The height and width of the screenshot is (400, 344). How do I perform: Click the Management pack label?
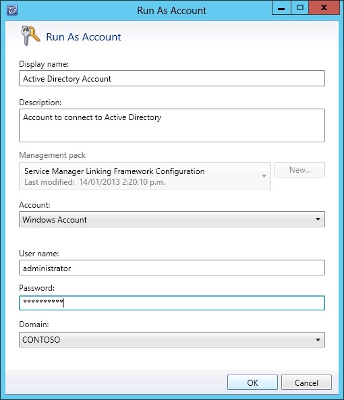(53, 155)
